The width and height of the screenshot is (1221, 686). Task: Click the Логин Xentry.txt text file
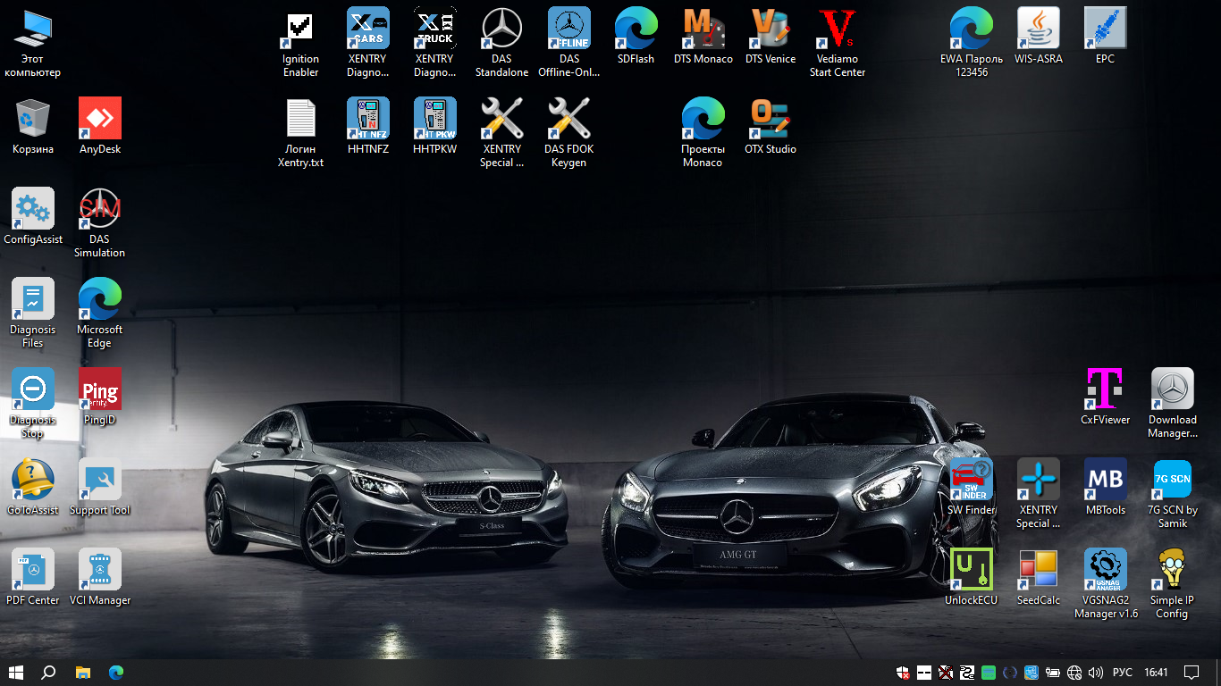coord(300,120)
